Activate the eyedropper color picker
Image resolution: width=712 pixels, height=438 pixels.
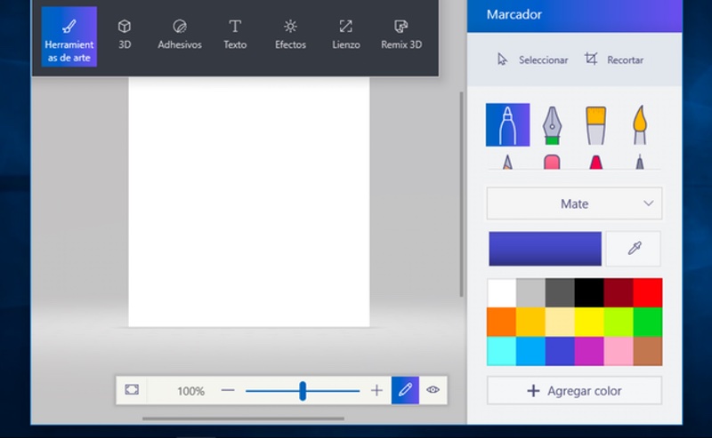[634, 249]
